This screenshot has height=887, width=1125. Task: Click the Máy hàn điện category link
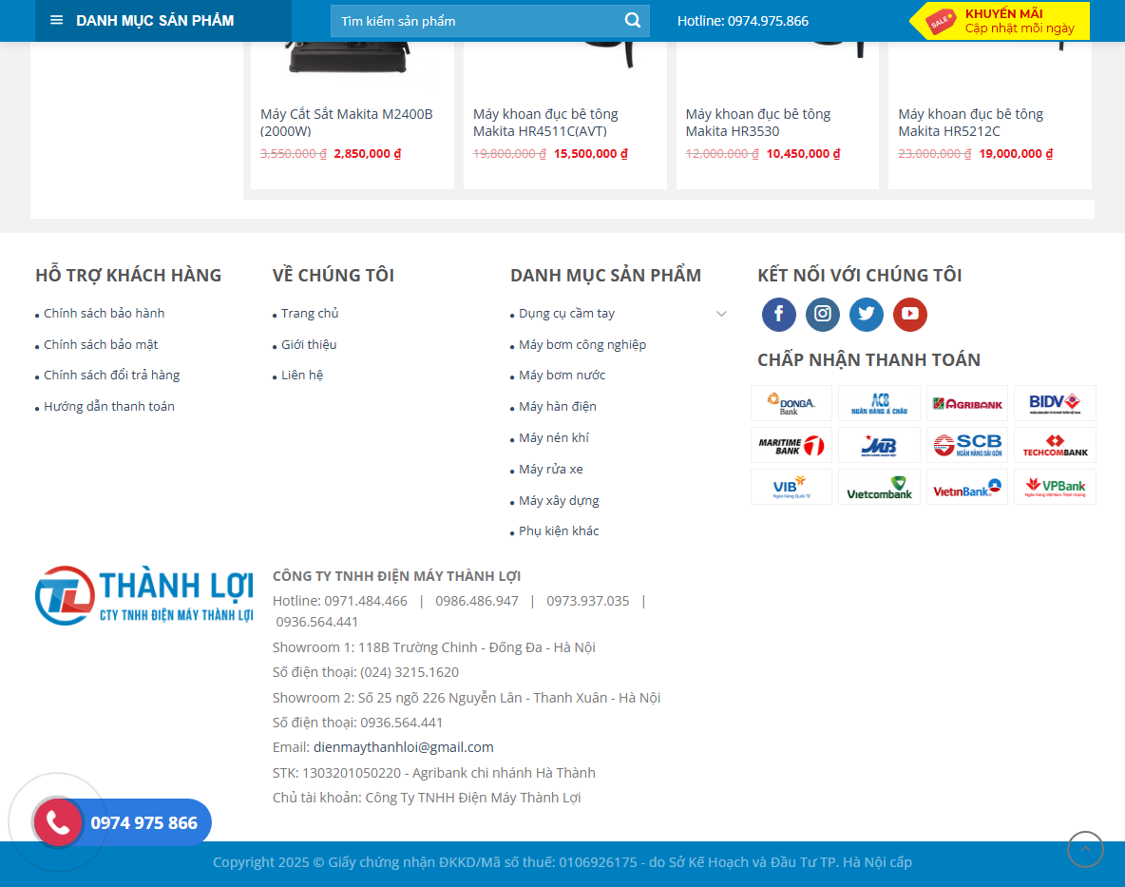tap(558, 406)
